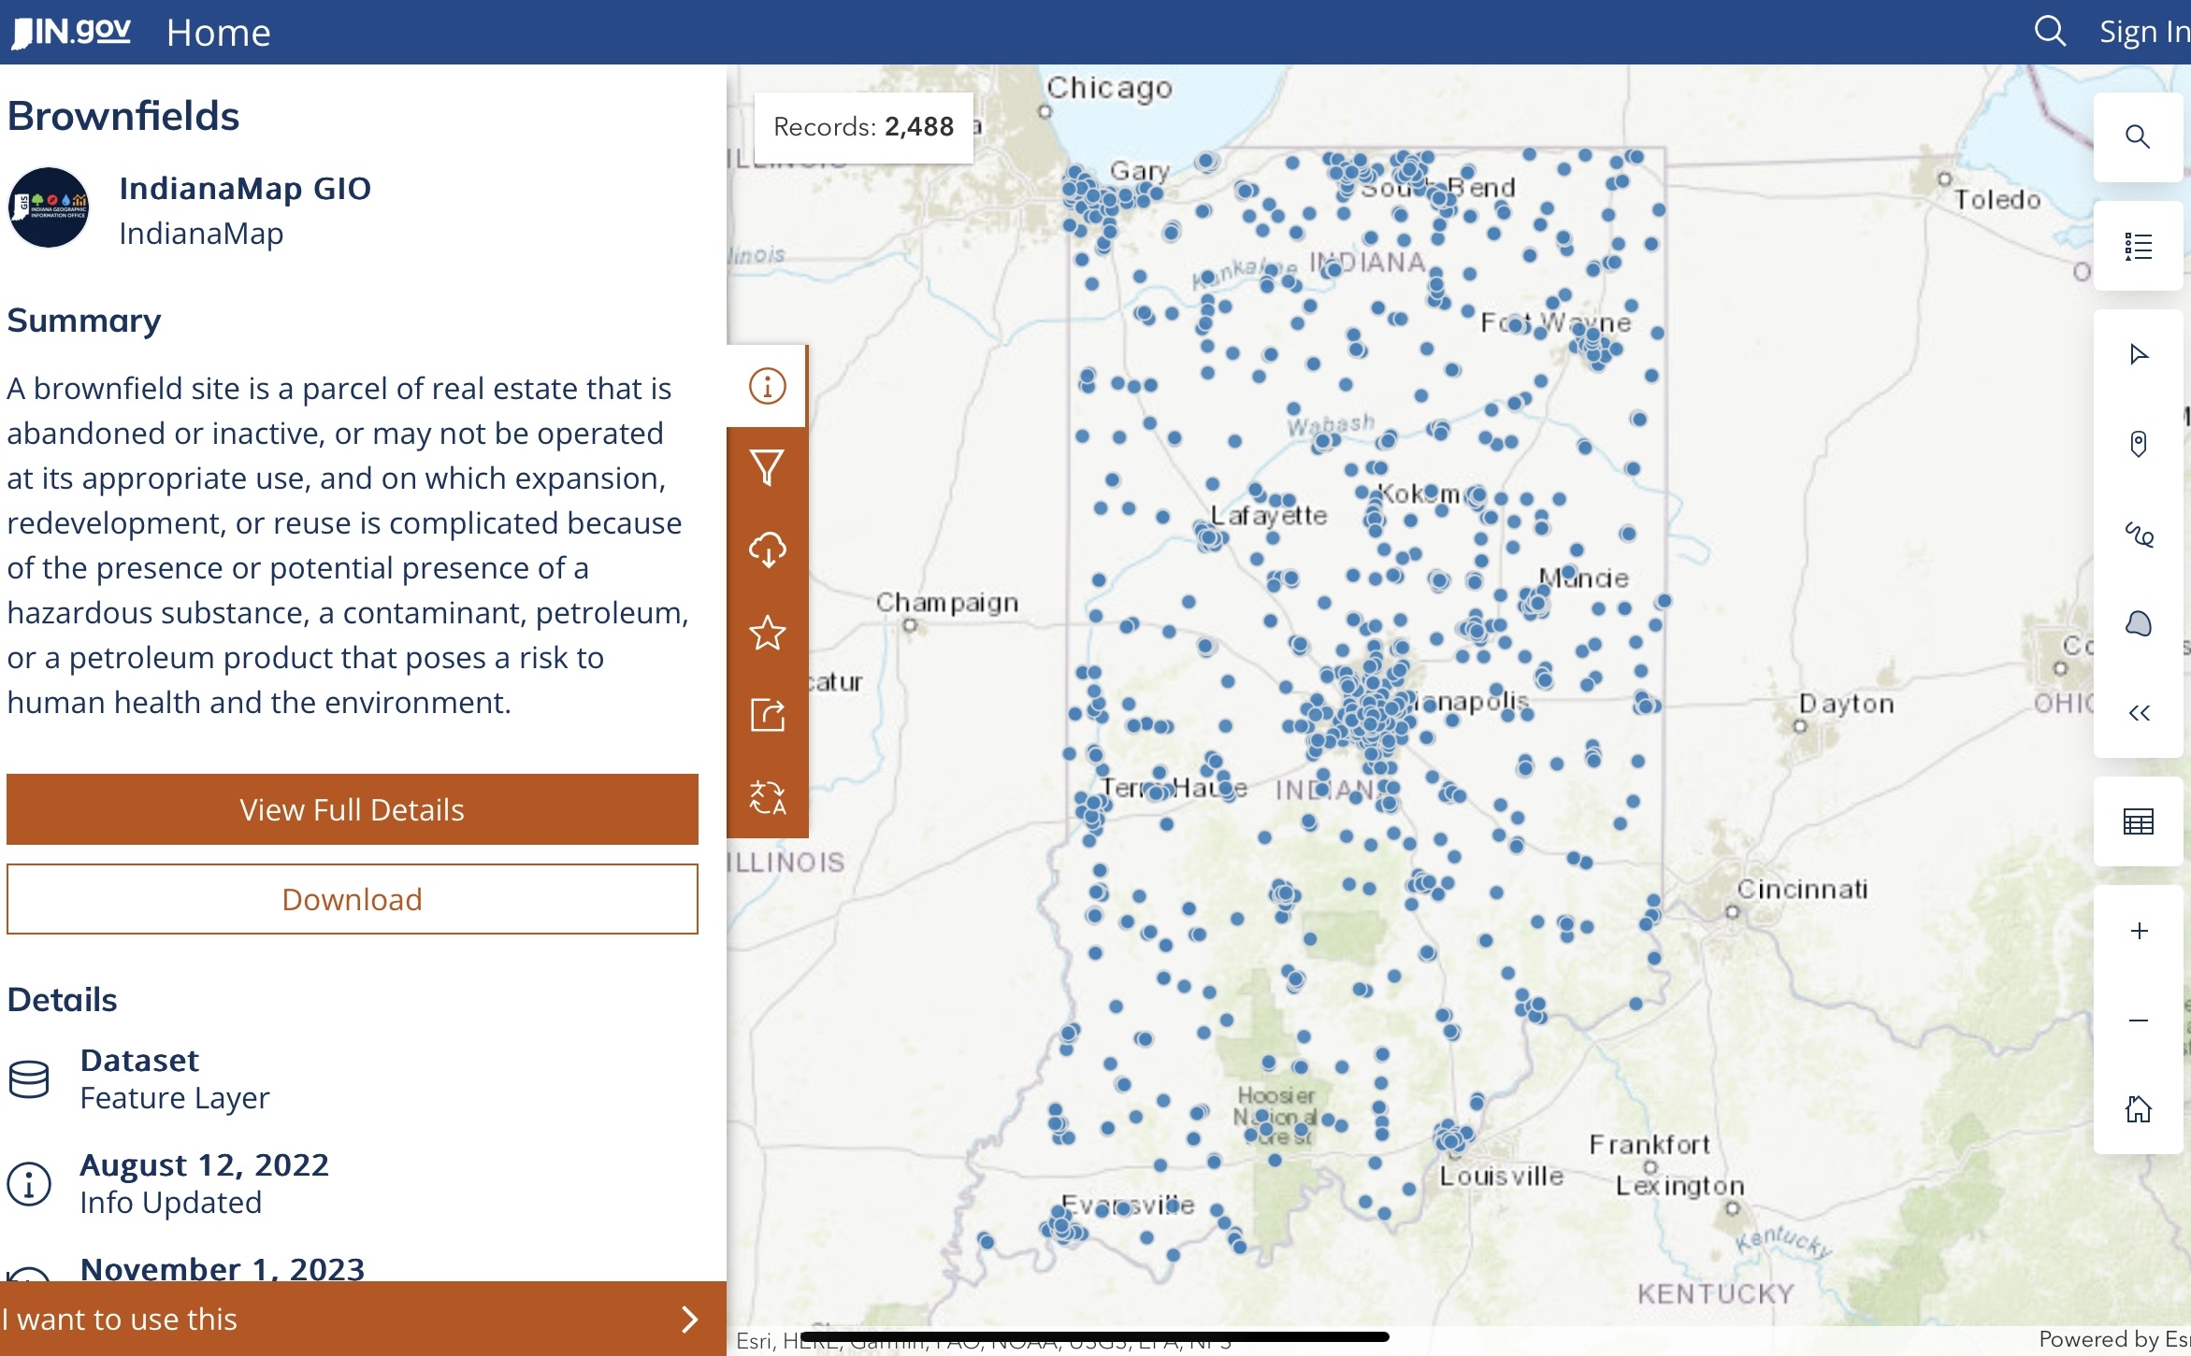Select the arrow pointer select tool
Image resolution: width=2191 pixels, height=1356 pixels.
pyautogui.click(x=2138, y=354)
